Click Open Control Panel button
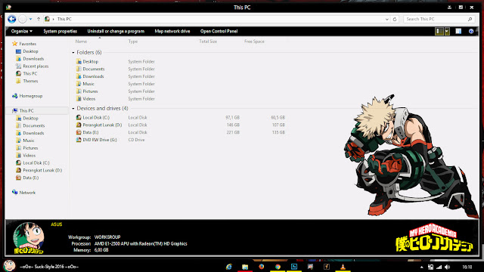This screenshot has height=272, width=484. (219, 31)
